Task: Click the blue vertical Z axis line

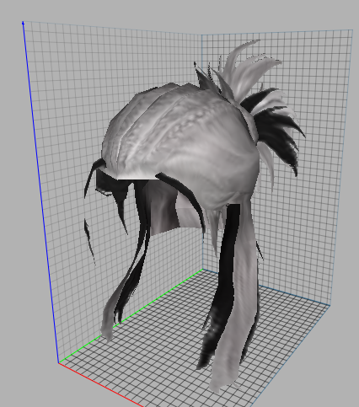Action: [40, 191]
